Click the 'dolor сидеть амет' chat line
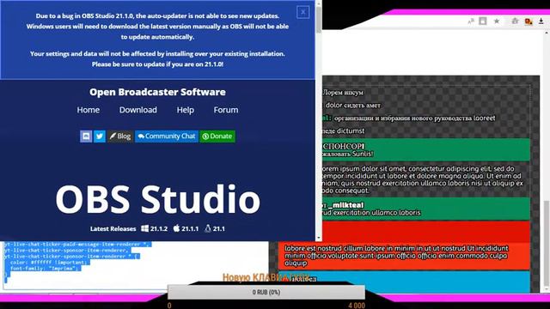Viewport: 550px width, 309px height. click(353, 105)
